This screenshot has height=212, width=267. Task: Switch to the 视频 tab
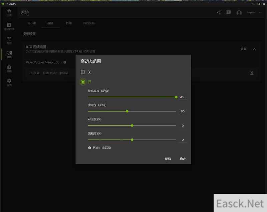pyautogui.click(x=50, y=23)
